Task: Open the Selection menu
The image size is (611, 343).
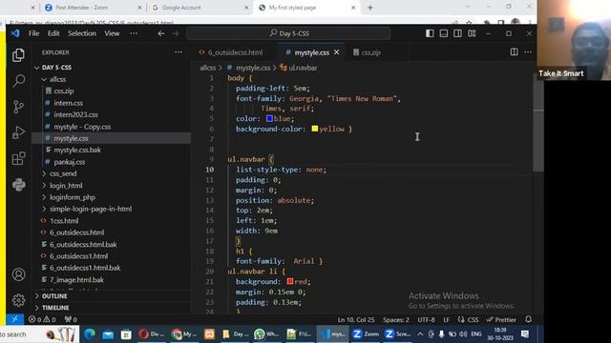Action: [x=82, y=33]
